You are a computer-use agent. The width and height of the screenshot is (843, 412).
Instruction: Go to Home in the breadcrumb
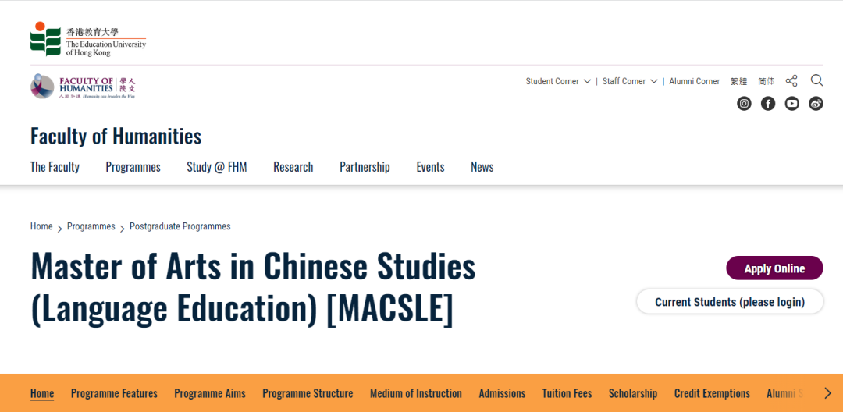point(41,226)
